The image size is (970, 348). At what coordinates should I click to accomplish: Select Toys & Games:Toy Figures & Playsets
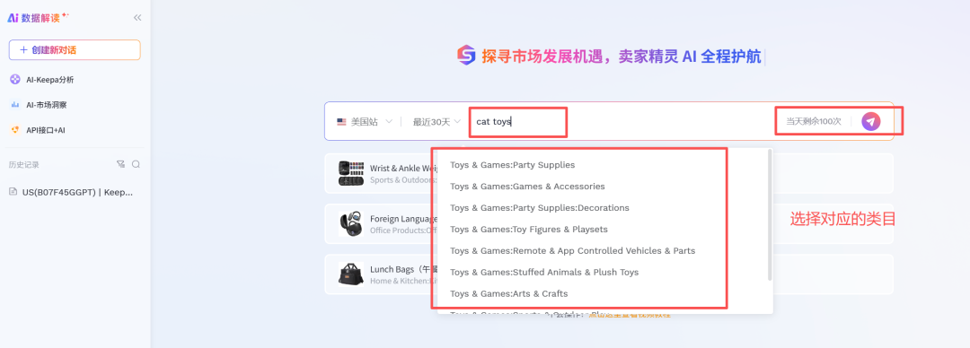pos(529,230)
